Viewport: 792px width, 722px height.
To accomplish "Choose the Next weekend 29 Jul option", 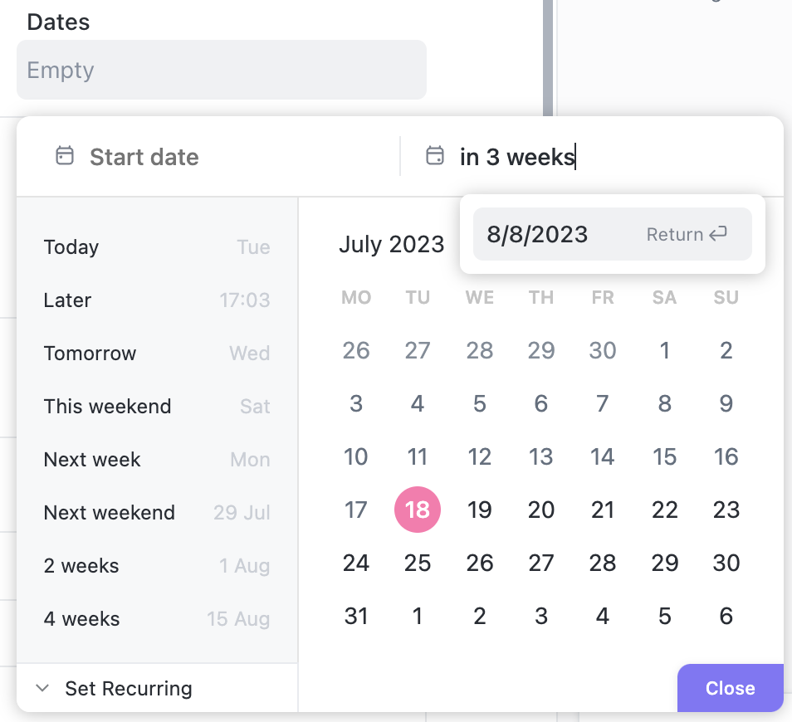I will (156, 513).
